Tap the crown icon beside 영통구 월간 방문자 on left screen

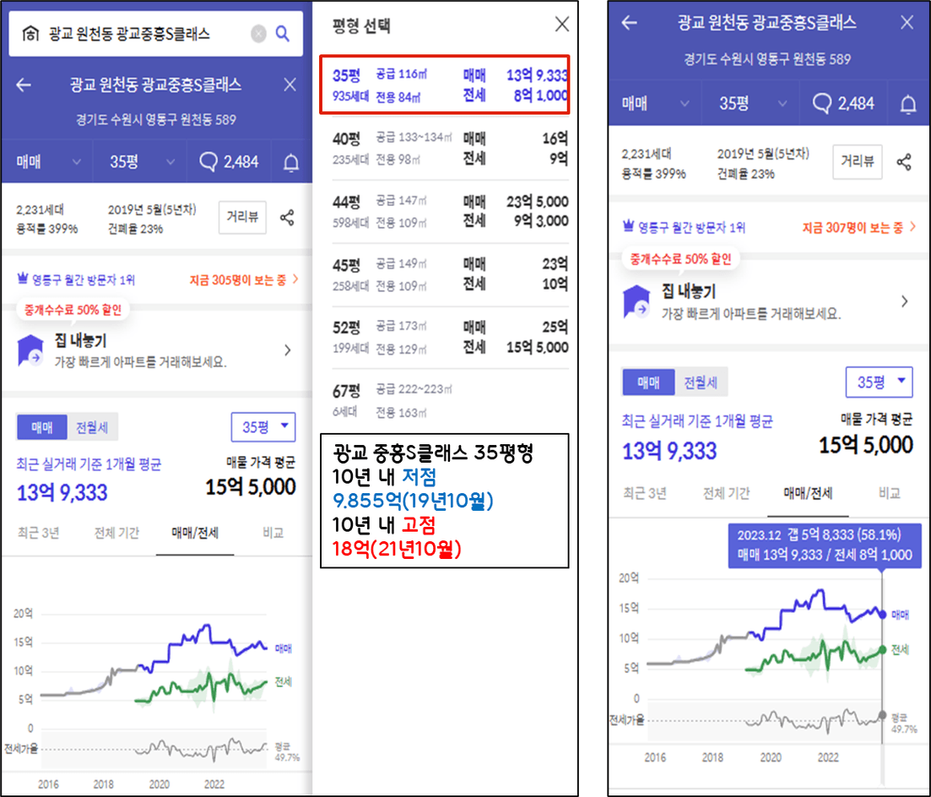coord(23,278)
